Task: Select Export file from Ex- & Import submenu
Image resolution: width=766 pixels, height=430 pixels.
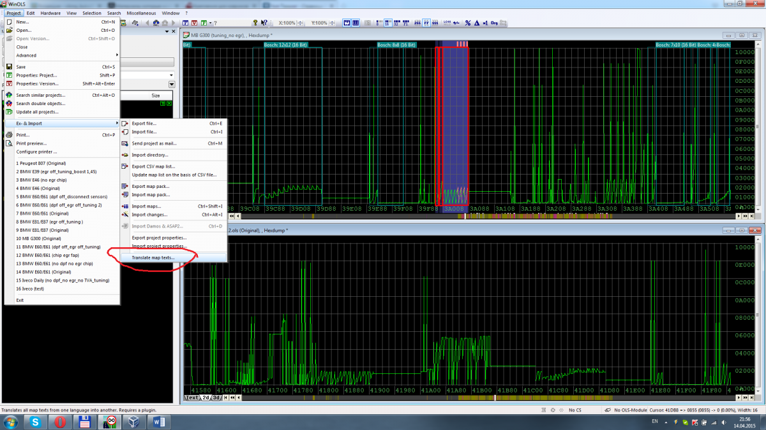Action: (144, 123)
